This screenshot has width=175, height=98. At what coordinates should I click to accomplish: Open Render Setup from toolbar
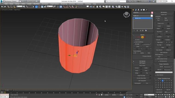pyautogui.click(x=116, y=7)
